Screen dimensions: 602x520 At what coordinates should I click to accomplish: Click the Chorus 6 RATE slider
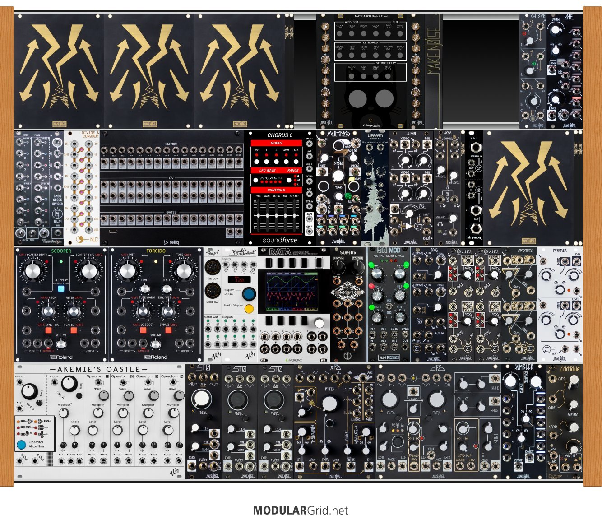[x=267, y=215]
